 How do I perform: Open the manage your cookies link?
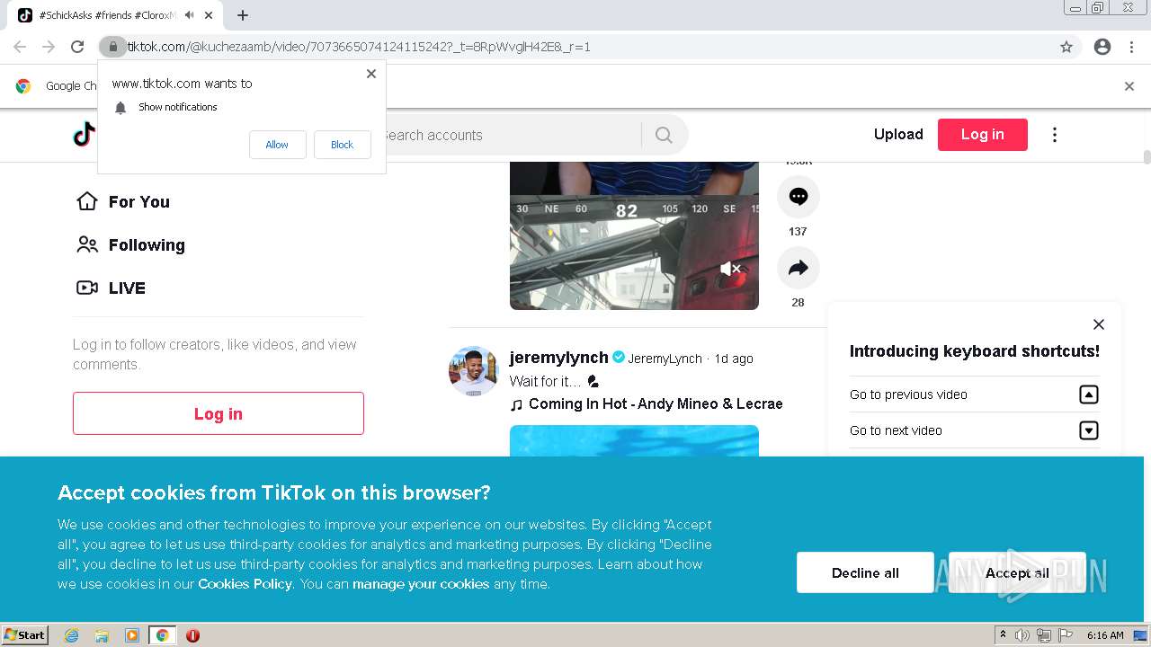point(421,584)
